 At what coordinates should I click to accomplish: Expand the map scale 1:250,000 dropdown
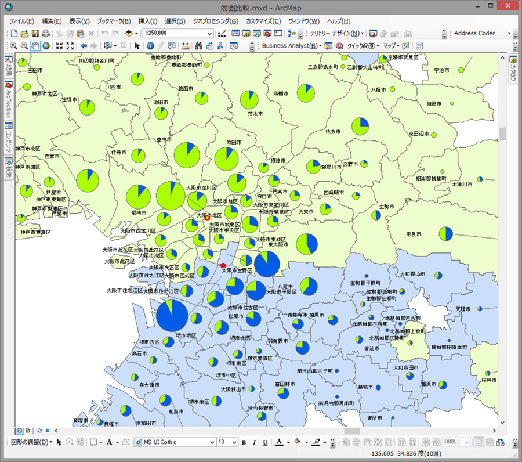coord(211,33)
